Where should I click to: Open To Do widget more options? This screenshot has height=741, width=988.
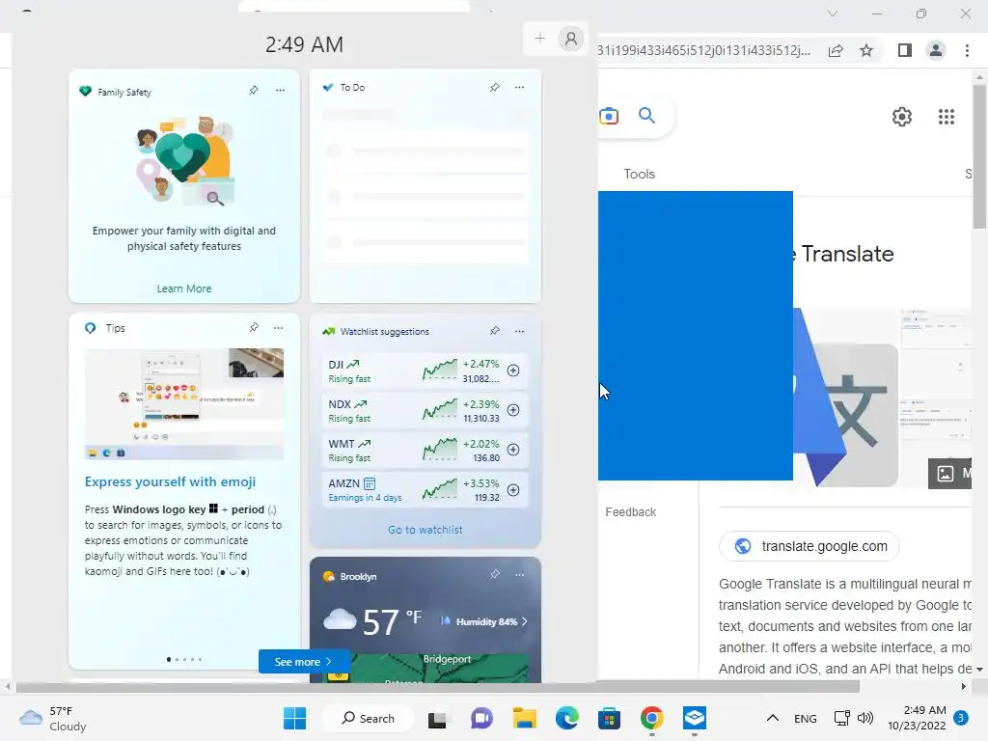pos(519,87)
